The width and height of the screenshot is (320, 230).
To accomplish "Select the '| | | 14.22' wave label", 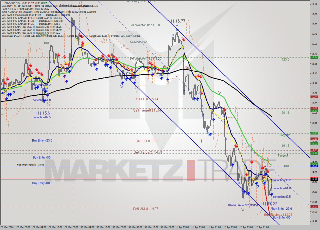I will pos(269,204).
